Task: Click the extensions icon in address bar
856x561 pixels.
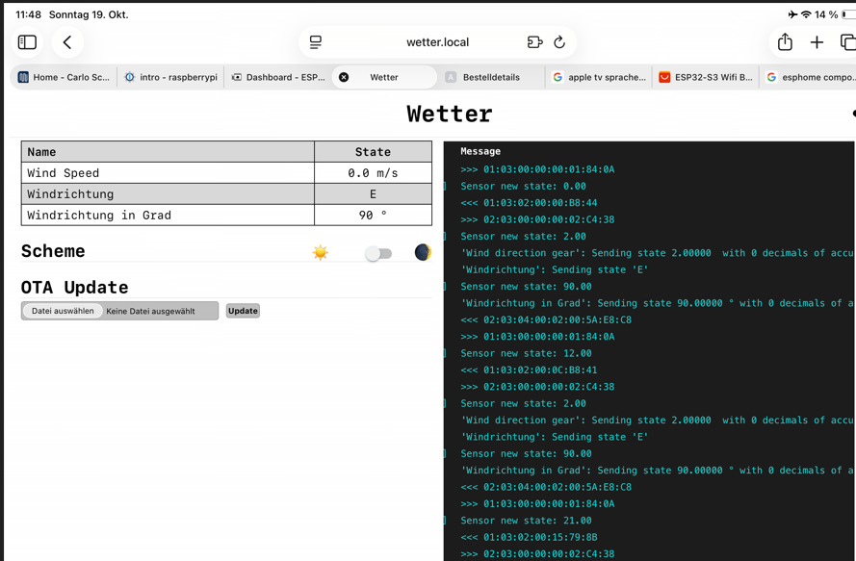Action: point(535,42)
